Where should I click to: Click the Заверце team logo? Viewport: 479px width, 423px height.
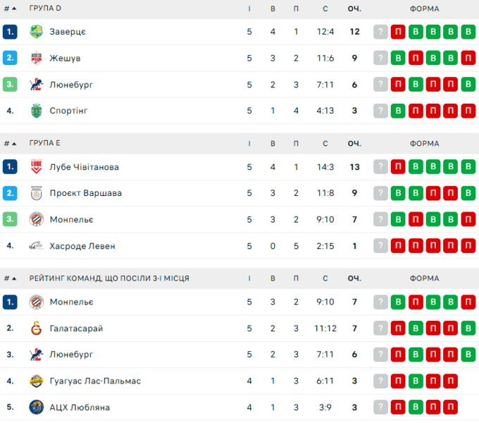pyautogui.click(x=37, y=32)
